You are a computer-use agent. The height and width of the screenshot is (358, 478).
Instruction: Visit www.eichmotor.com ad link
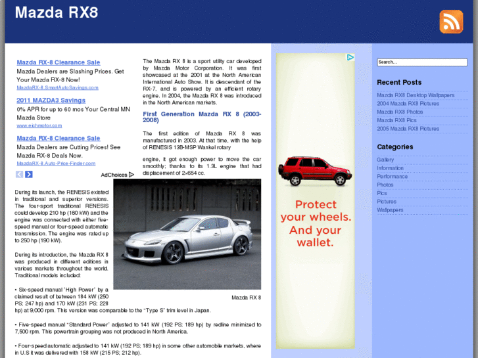[39, 125]
